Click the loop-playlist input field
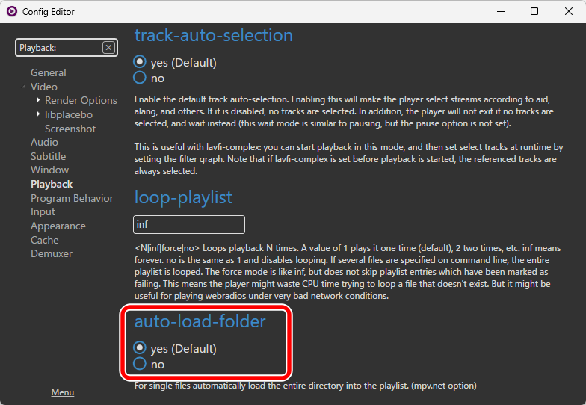The width and height of the screenshot is (586, 405). point(189,224)
